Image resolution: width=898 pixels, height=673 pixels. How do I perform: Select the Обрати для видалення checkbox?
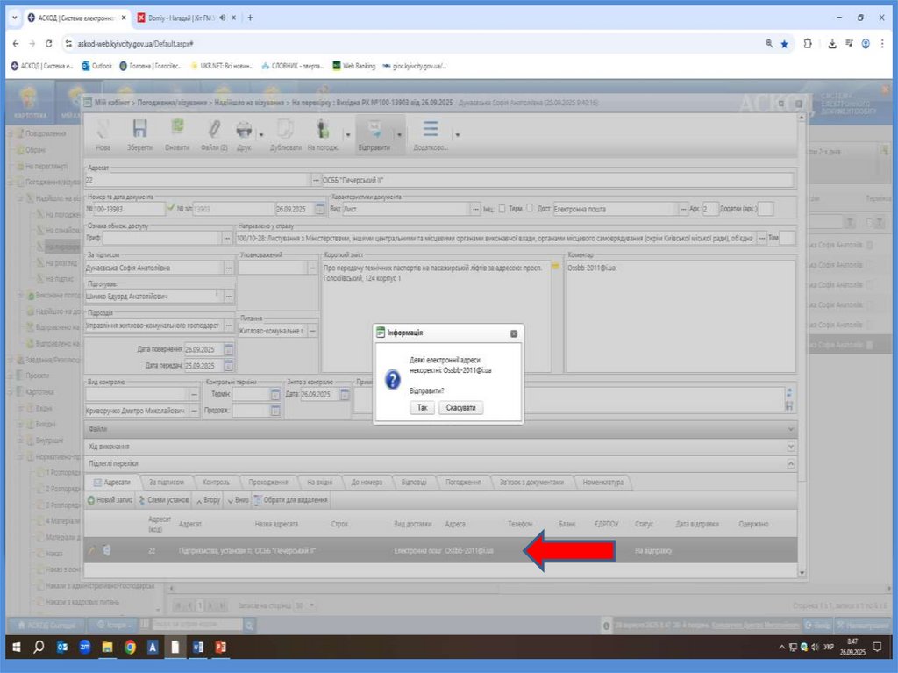258,500
